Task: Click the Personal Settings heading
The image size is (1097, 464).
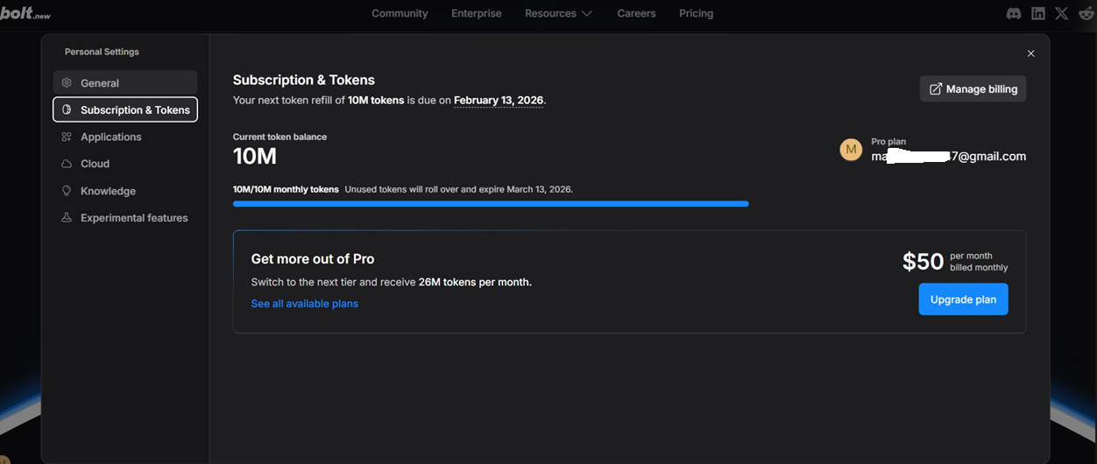Action: coord(102,52)
